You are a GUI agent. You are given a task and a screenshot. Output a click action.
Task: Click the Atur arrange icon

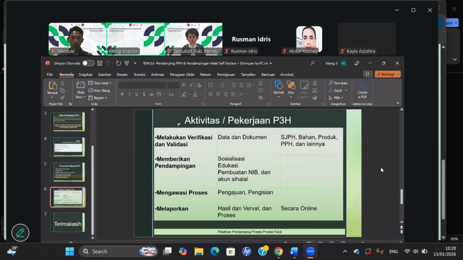[291, 86]
